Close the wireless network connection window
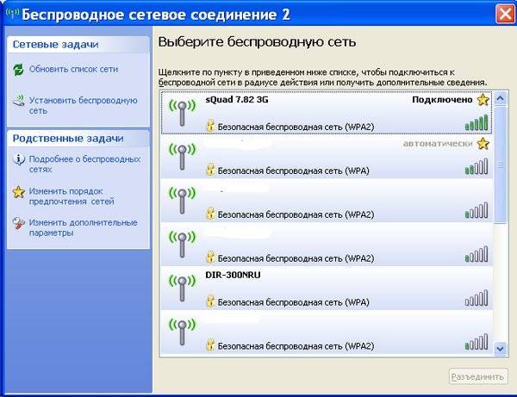Image resolution: width=517 pixels, height=397 pixels. pos(505,14)
